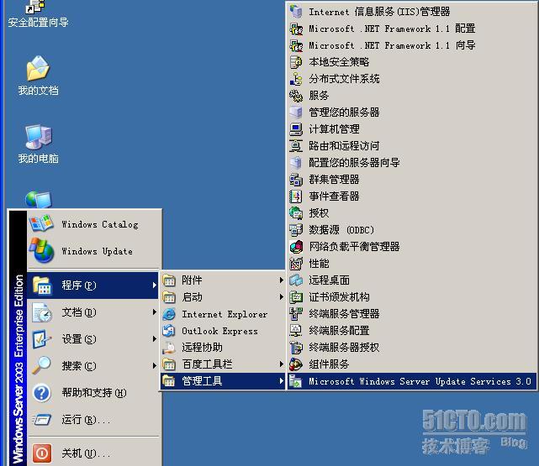The height and width of the screenshot is (466, 539).
Task: Click the Outlook Express icon
Action: coord(169,331)
